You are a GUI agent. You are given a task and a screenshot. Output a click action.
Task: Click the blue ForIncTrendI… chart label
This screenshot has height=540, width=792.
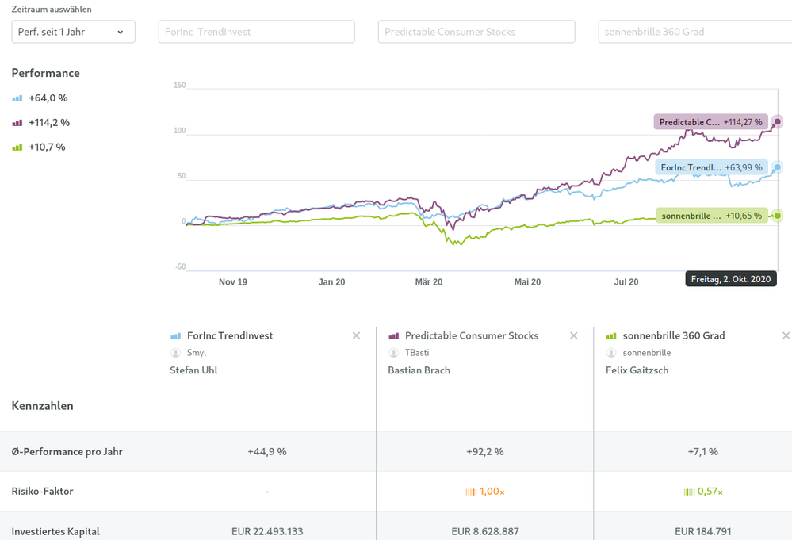pos(710,167)
